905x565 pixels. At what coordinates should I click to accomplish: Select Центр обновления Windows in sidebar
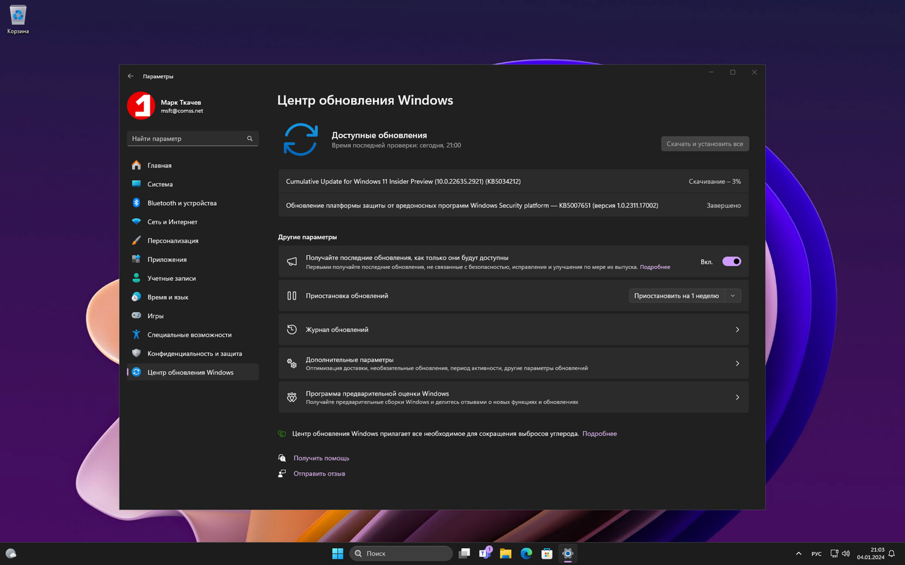[193, 372]
